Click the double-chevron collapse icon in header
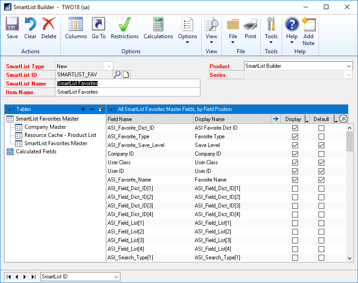This screenshot has width=358, height=283. pyautogui.click(x=343, y=119)
